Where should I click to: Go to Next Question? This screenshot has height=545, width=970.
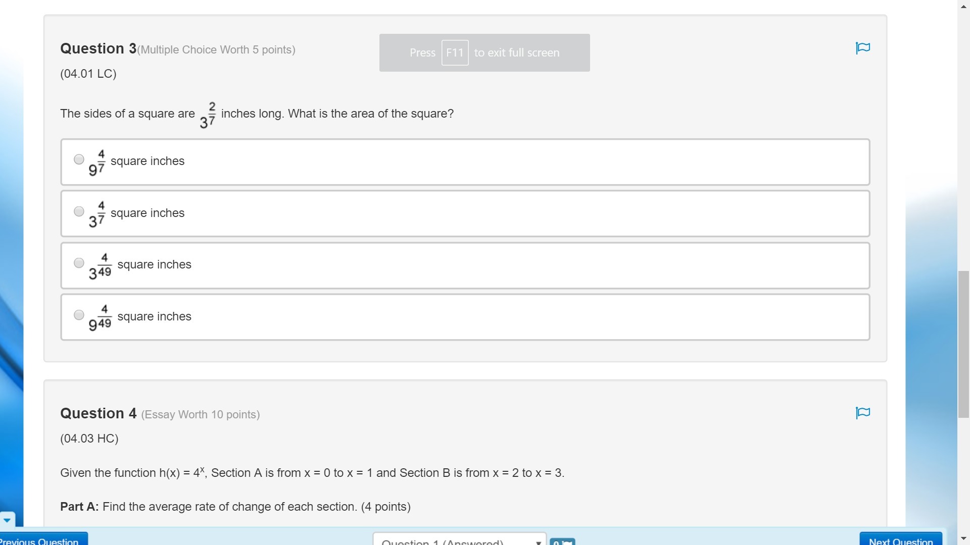point(901,539)
